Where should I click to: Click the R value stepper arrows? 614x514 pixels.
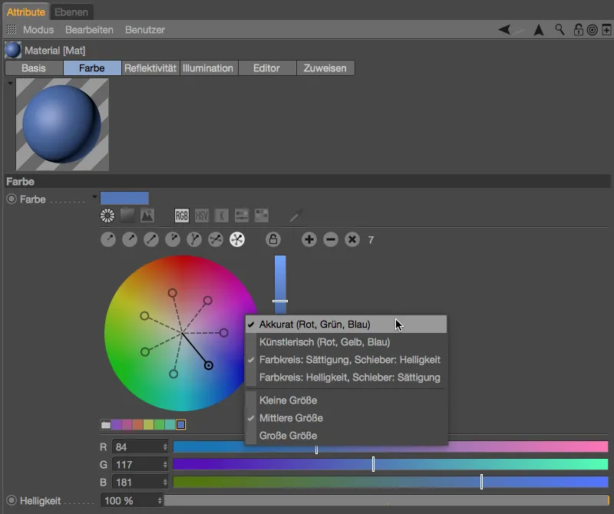pos(165,446)
